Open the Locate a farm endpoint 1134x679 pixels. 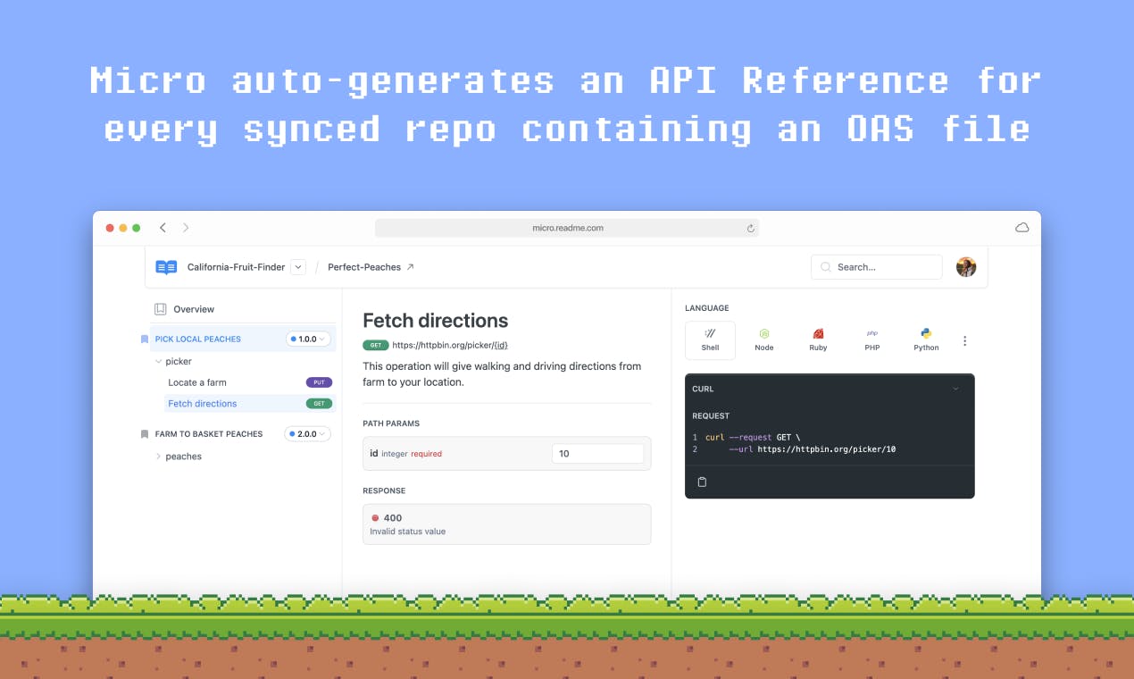[x=197, y=382]
